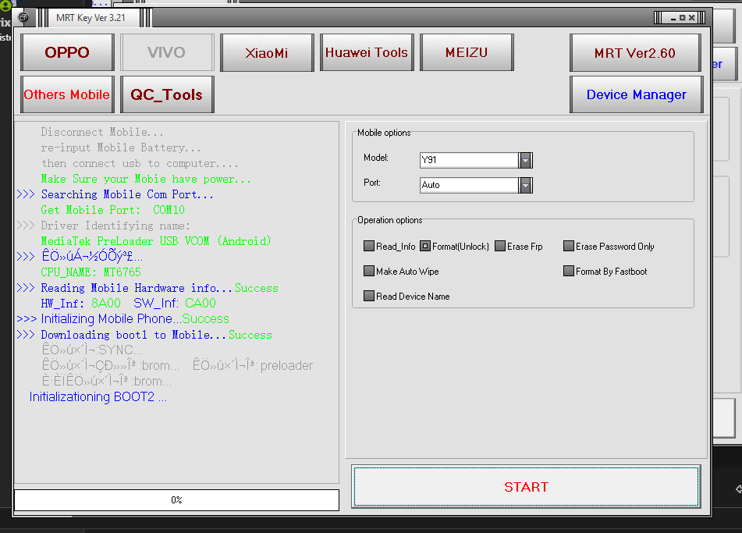
Task: Click log line 'Initializationing BOOT2 ...'
Action: point(98,396)
